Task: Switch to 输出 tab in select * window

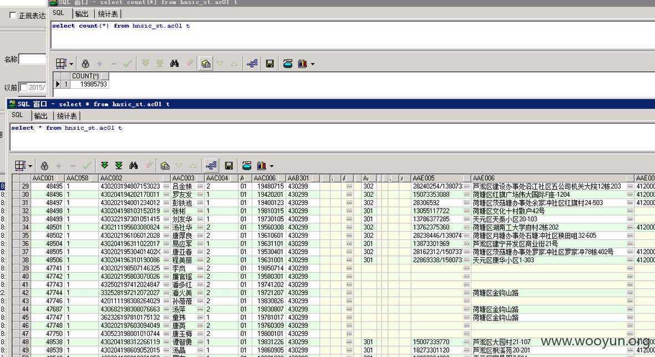Action: [x=40, y=116]
